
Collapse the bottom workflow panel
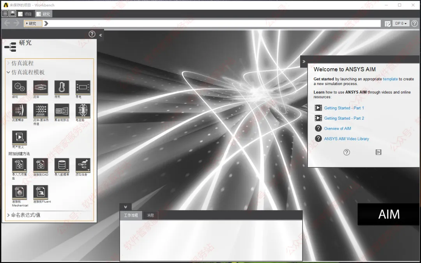point(126,207)
